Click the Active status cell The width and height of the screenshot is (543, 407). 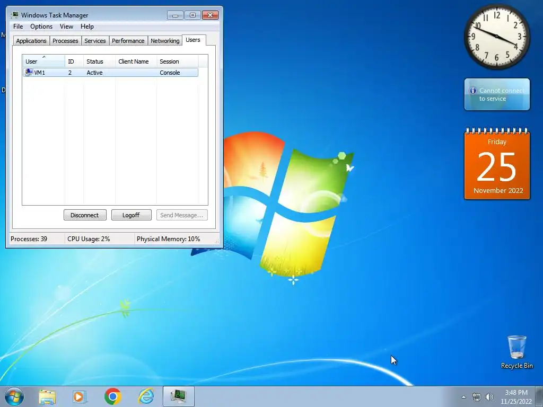coord(94,73)
